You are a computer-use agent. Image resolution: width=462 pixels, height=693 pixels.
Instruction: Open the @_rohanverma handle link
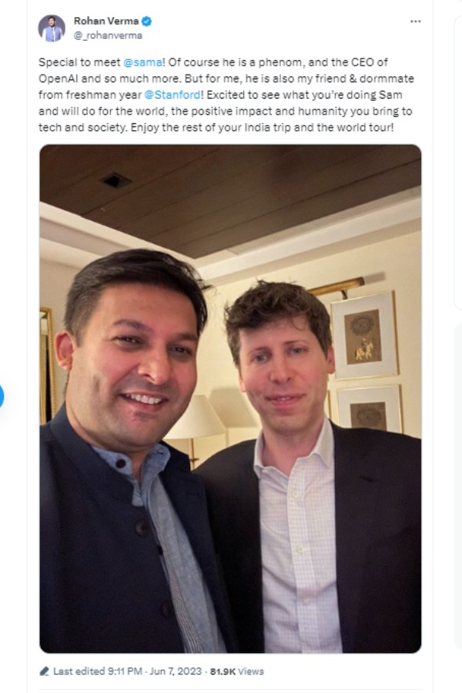pyautogui.click(x=108, y=35)
